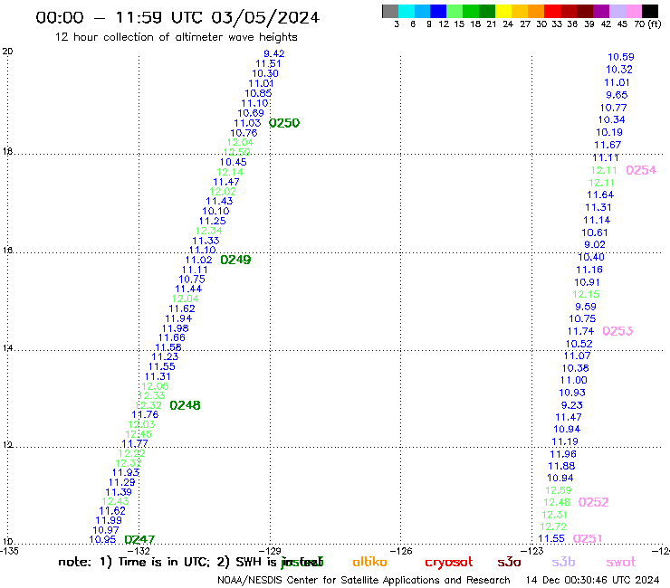Select the orange swatch in the color scale
670x588 pixels.
point(536,11)
